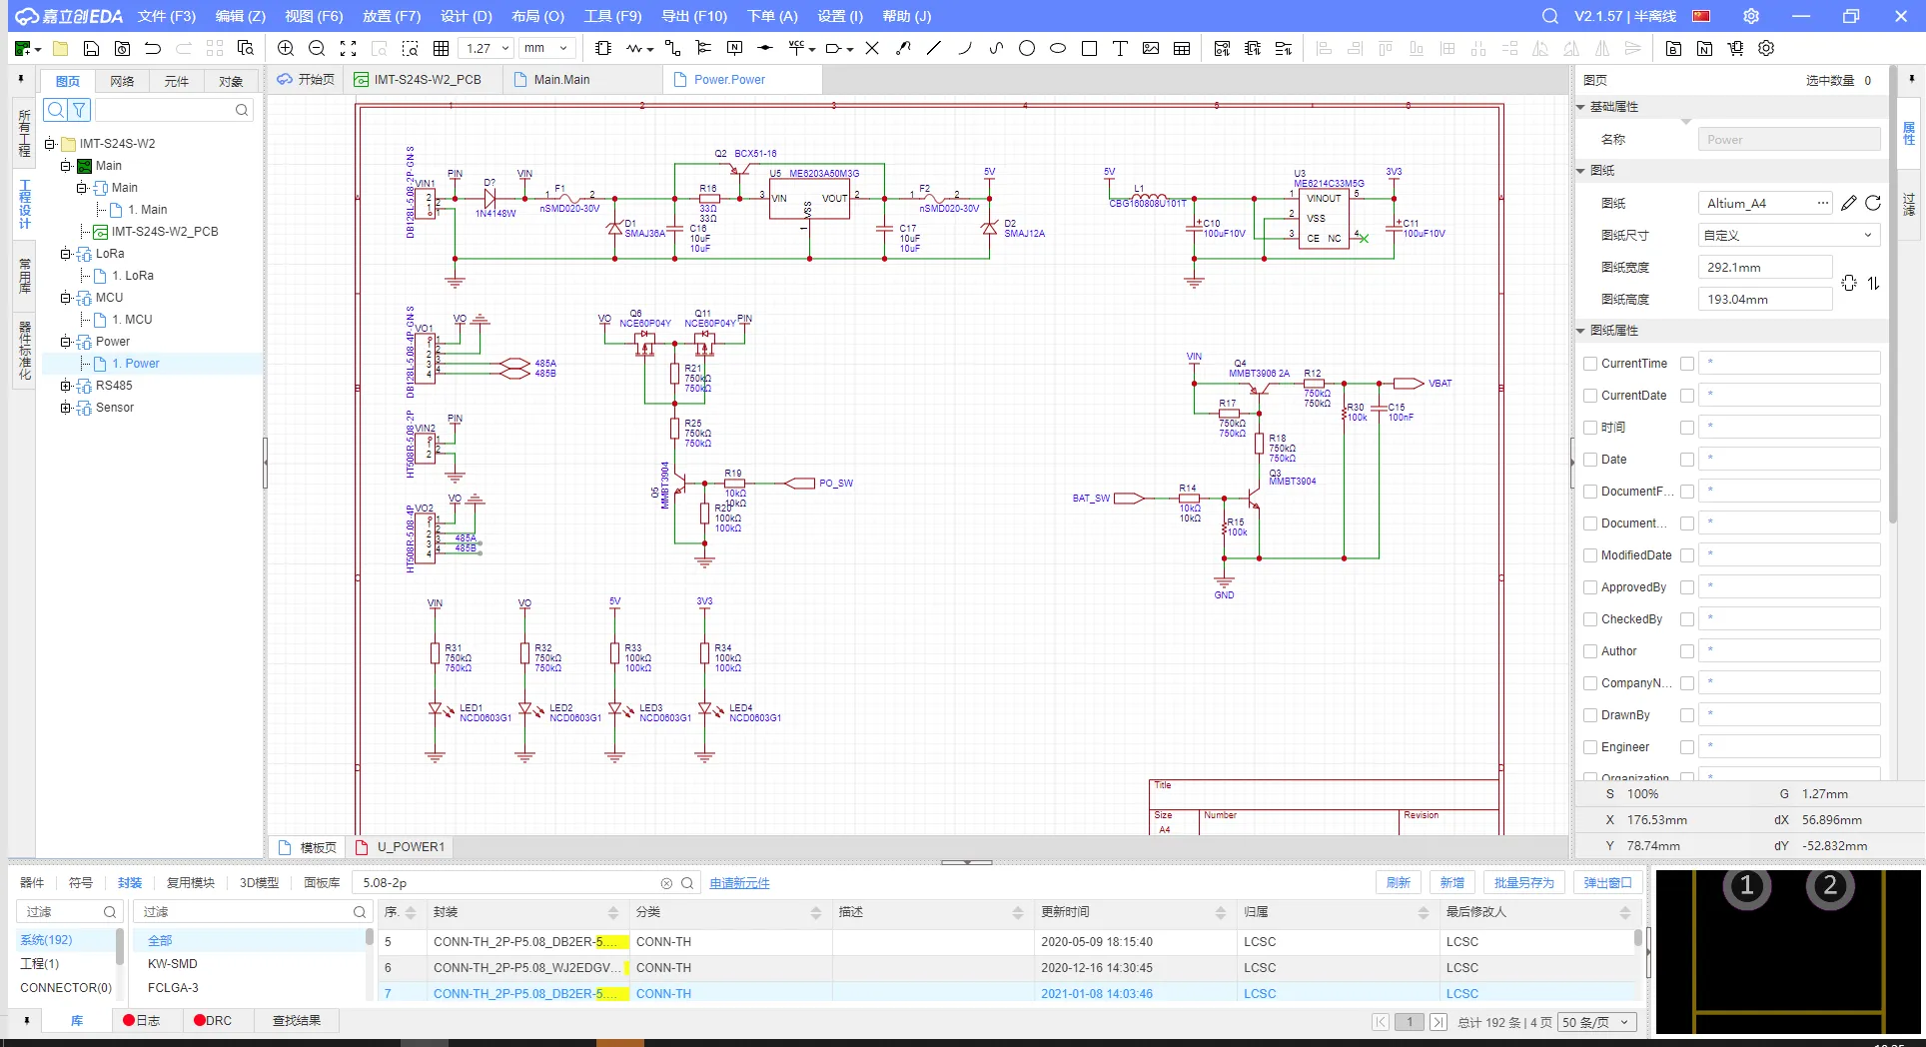This screenshot has width=1926, height=1047.
Task: Open the shopping cart order icon
Action: (1735, 48)
